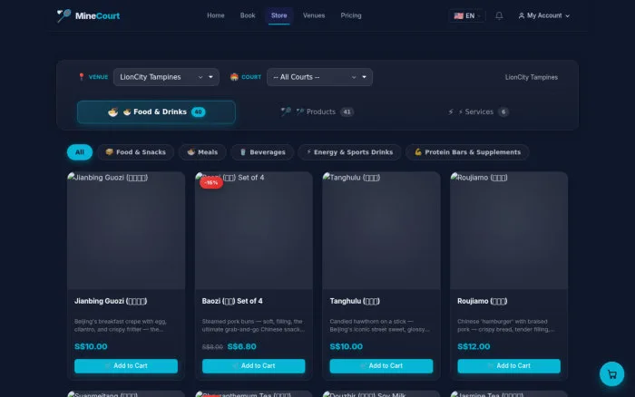635x397 pixels.
Task: Expand the All Courts dropdown
Action: tap(319, 77)
